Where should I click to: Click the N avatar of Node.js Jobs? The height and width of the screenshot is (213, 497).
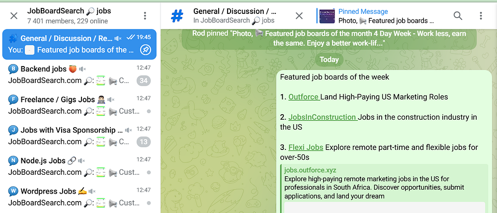pyautogui.click(x=13, y=161)
